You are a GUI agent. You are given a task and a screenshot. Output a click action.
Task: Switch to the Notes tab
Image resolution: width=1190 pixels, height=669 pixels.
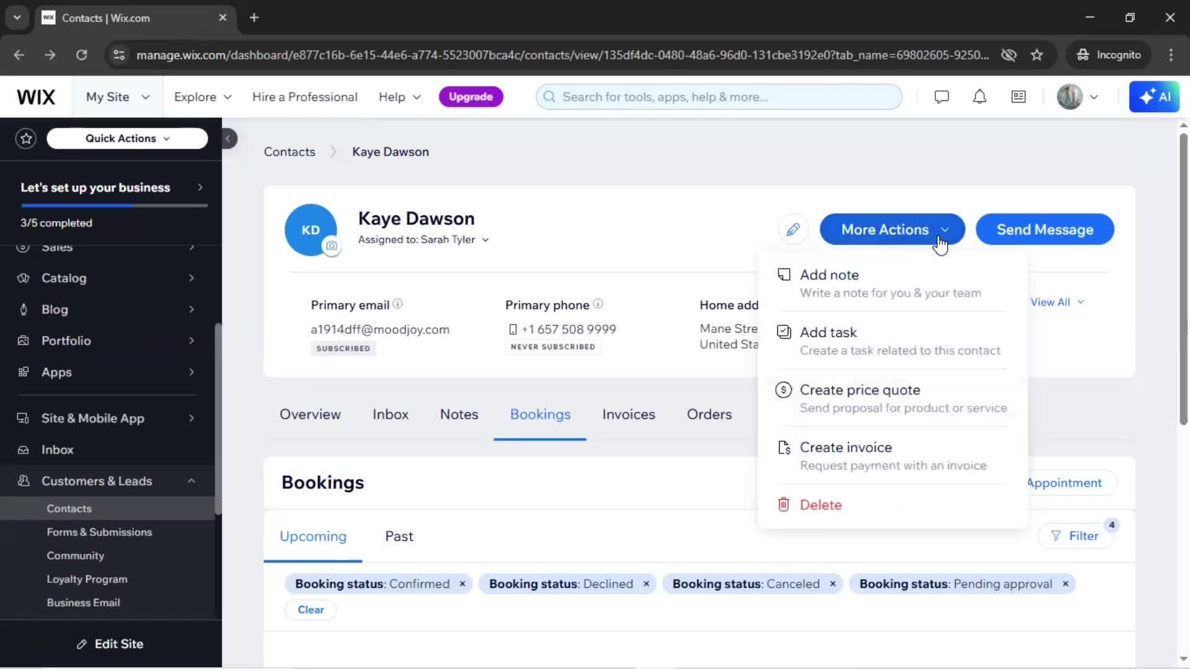pyautogui.click(x=459, y=414)
